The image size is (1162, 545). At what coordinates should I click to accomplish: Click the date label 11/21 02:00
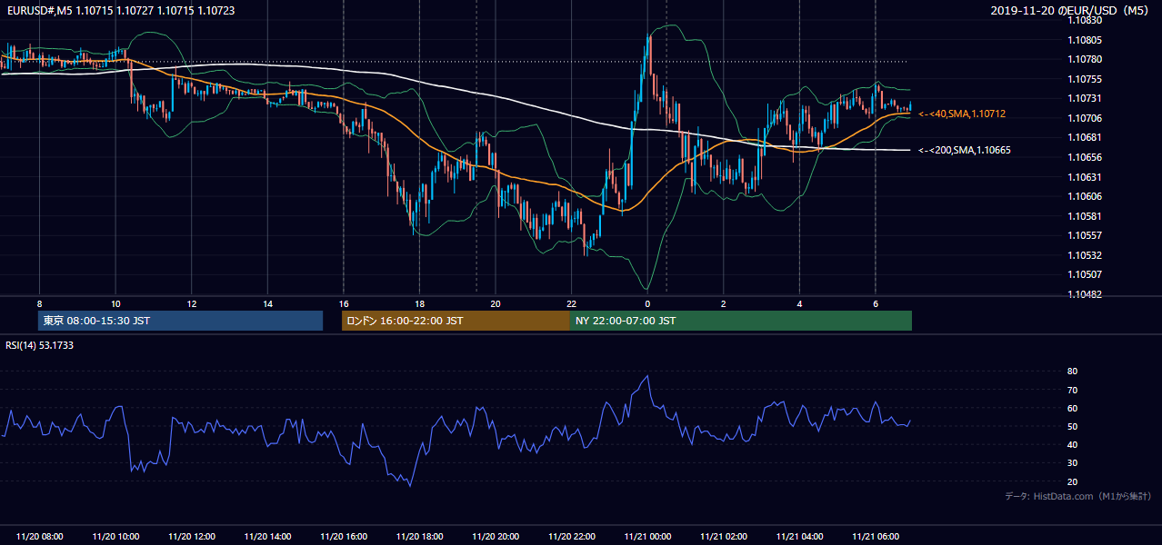[x=723, y=537]
